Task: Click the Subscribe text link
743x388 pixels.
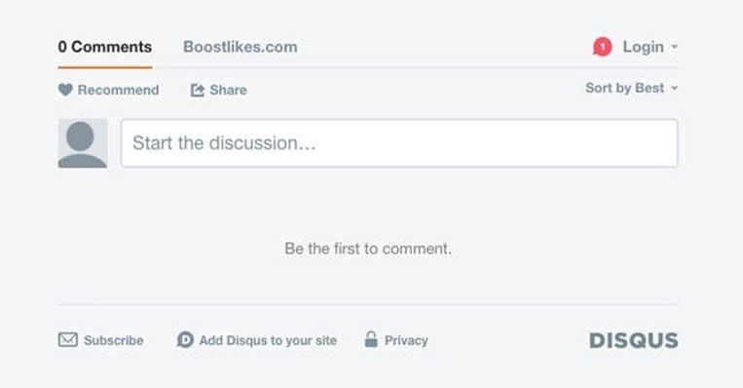Action: [113, 340]
